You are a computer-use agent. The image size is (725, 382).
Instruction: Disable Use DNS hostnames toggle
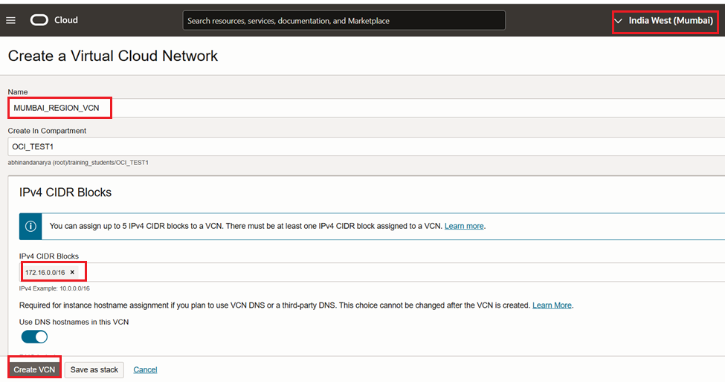[x=34, y=337]
